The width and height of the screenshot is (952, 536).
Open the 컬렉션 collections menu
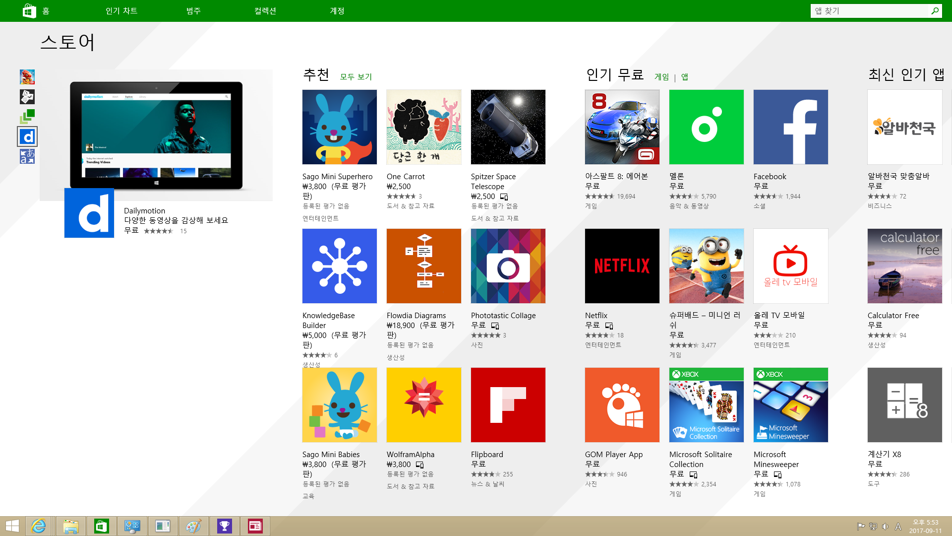[x=265, y=11]
